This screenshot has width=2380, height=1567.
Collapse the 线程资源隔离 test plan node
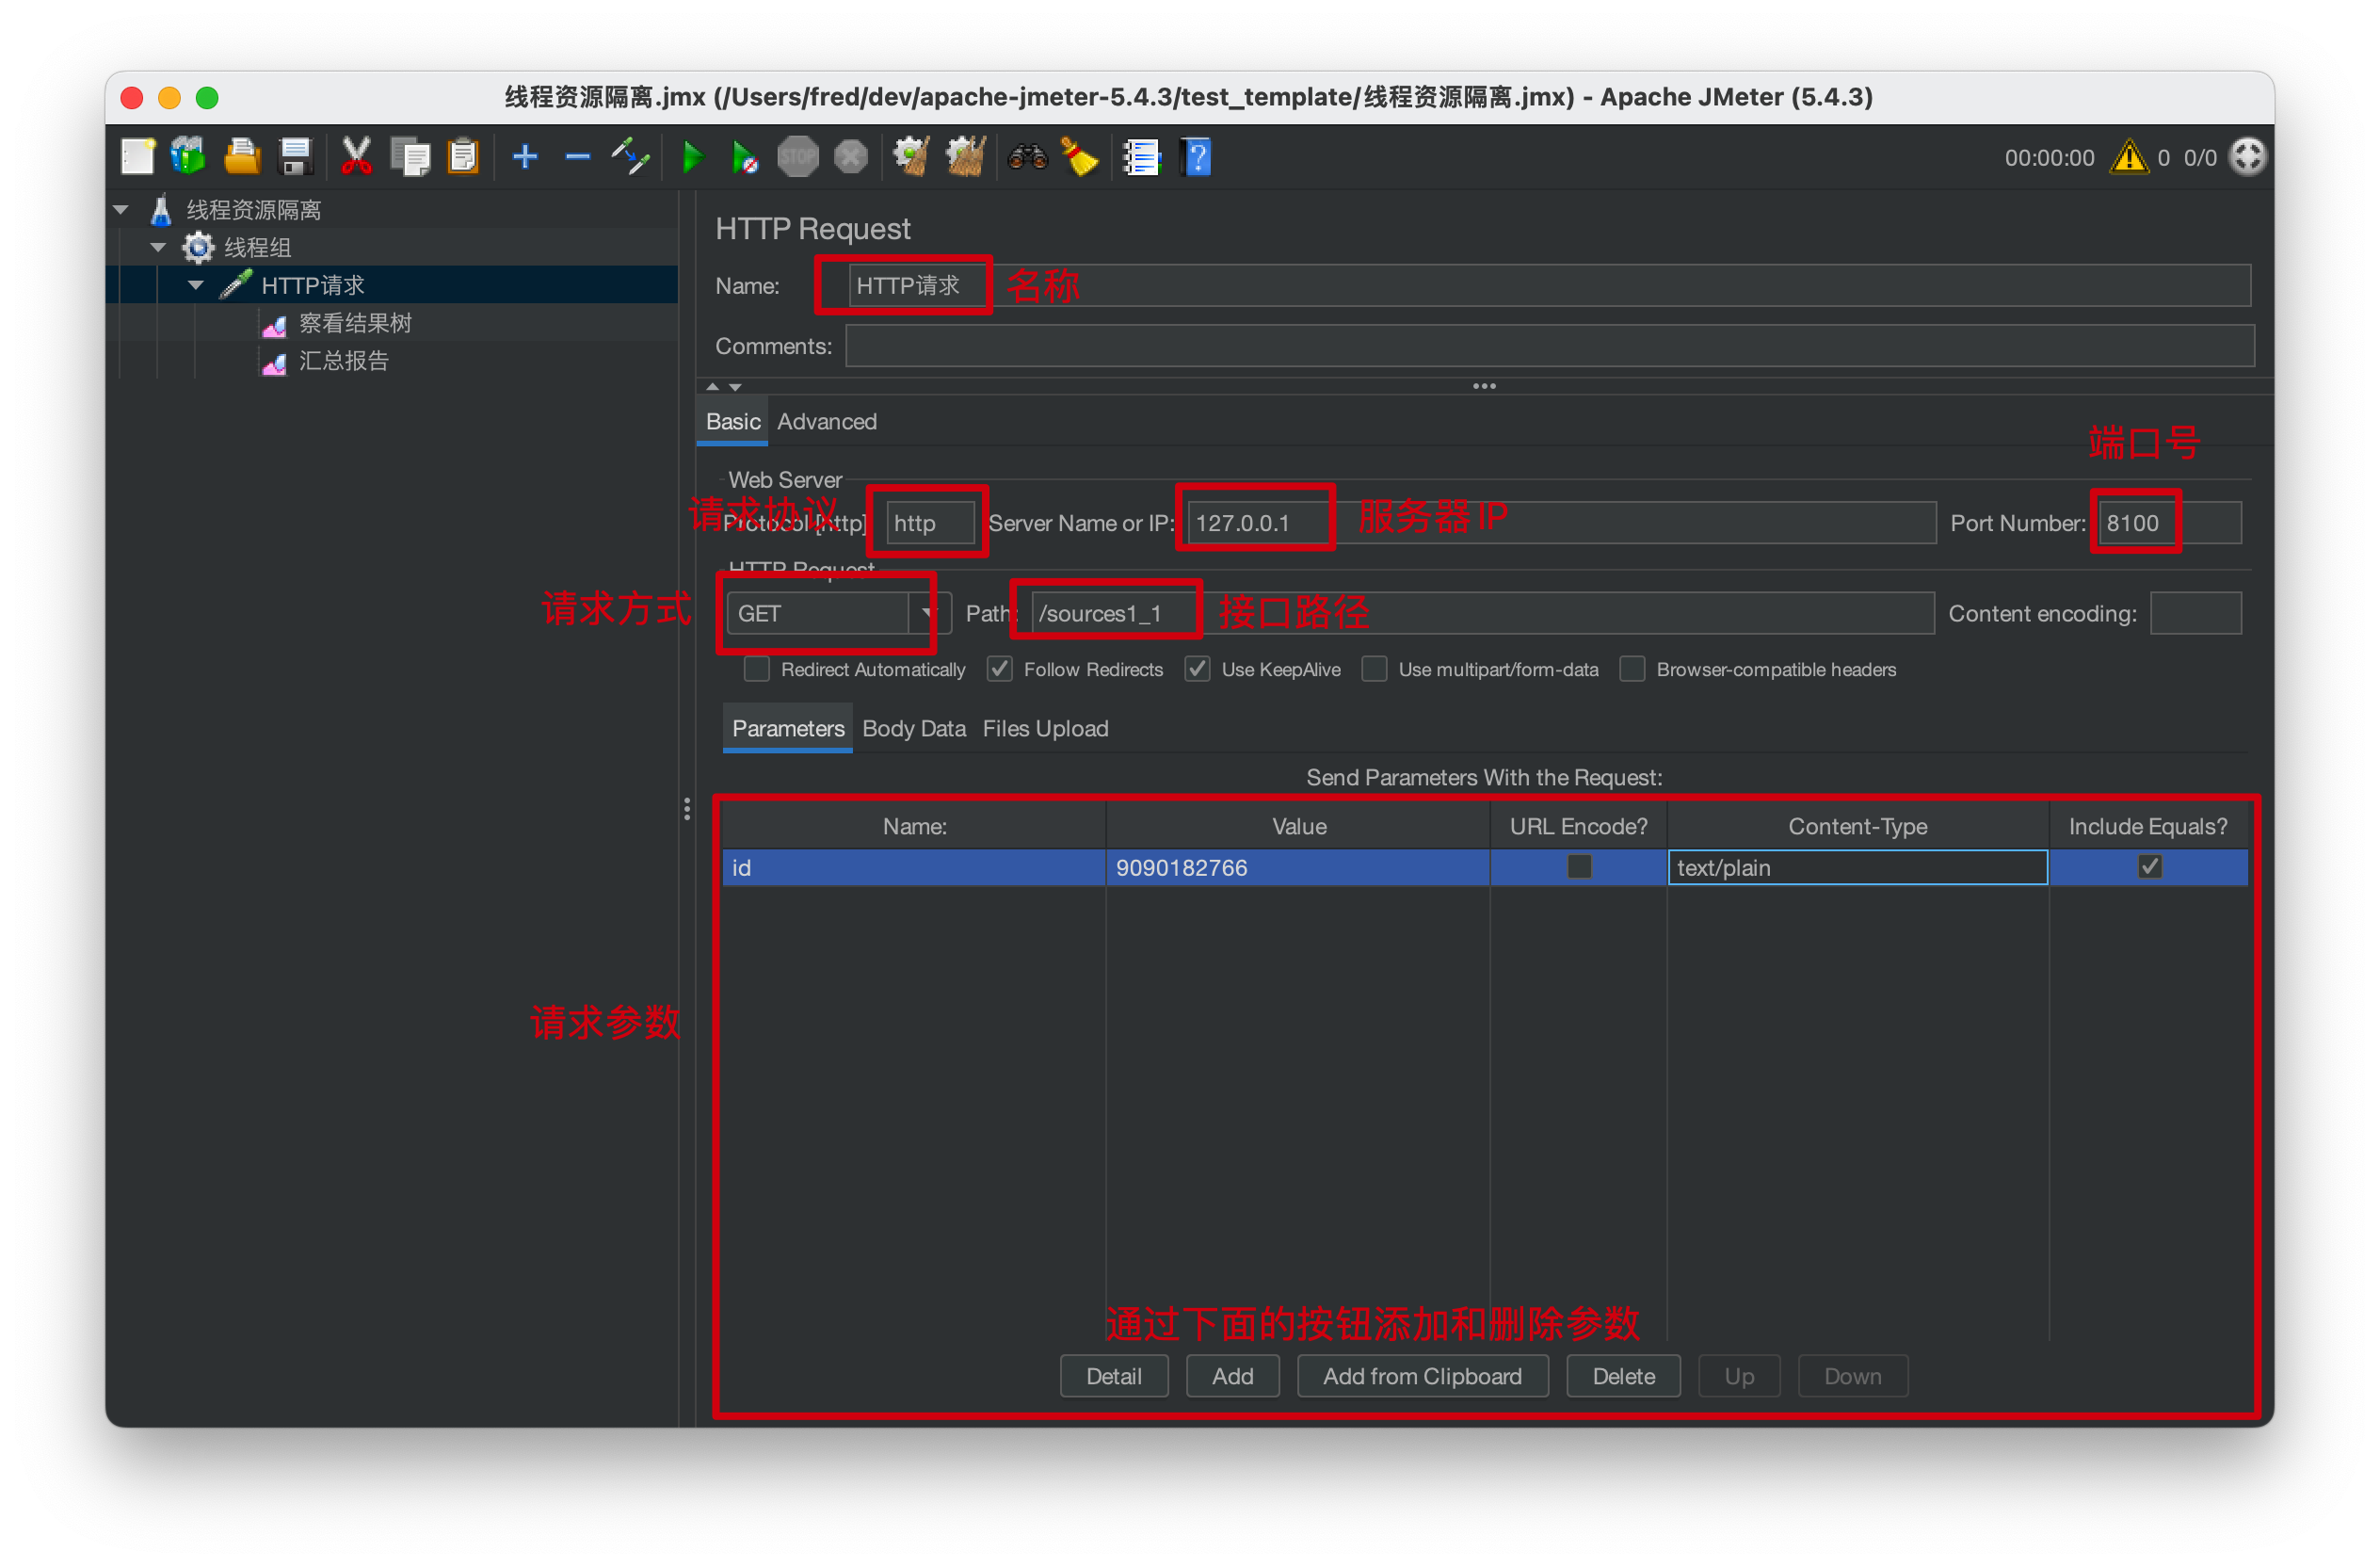tap(121, 210)
